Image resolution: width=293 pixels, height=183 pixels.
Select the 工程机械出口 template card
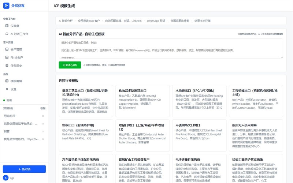(256, 101)
